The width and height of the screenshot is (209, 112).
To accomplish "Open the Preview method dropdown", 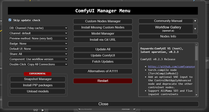I will (x=38, y=38).
